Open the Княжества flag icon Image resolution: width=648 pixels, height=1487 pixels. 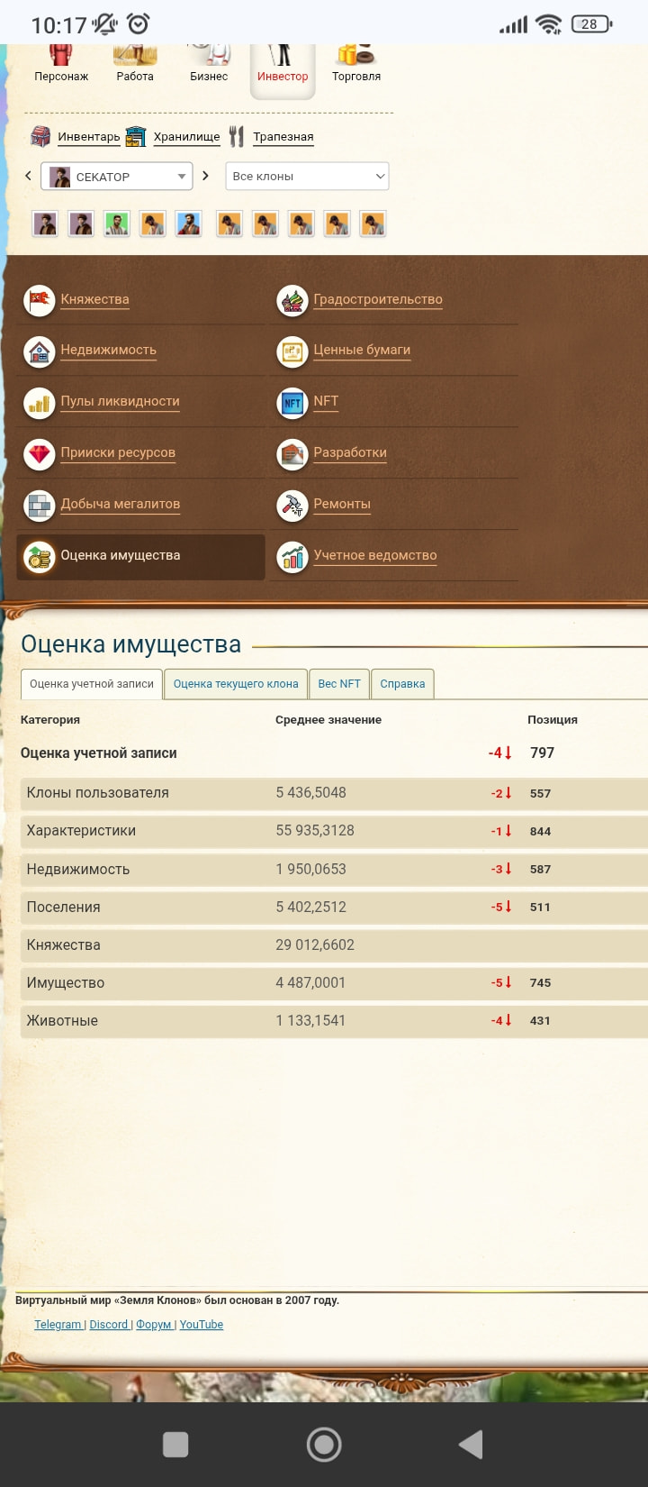pyautogui.click(x=39, y=300)
